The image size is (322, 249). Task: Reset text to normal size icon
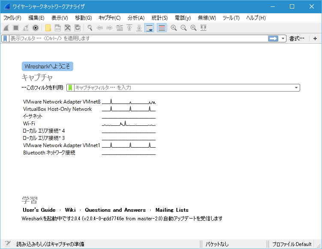pyautogui.click(x=194, y=28)
